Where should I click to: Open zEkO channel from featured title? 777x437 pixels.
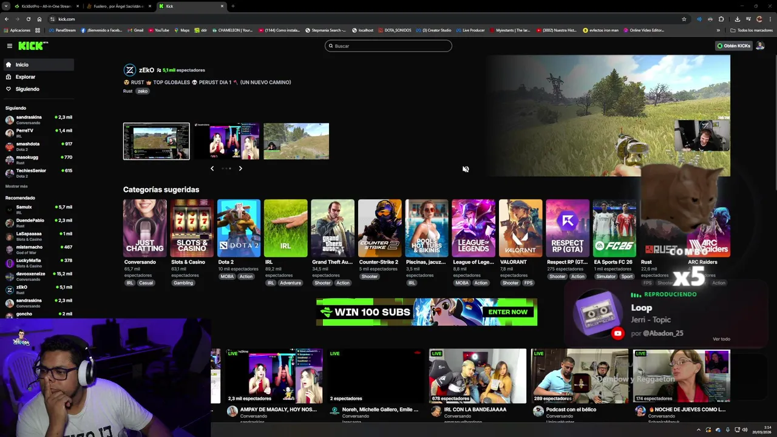pyautogui.click(x=146, y=70)
